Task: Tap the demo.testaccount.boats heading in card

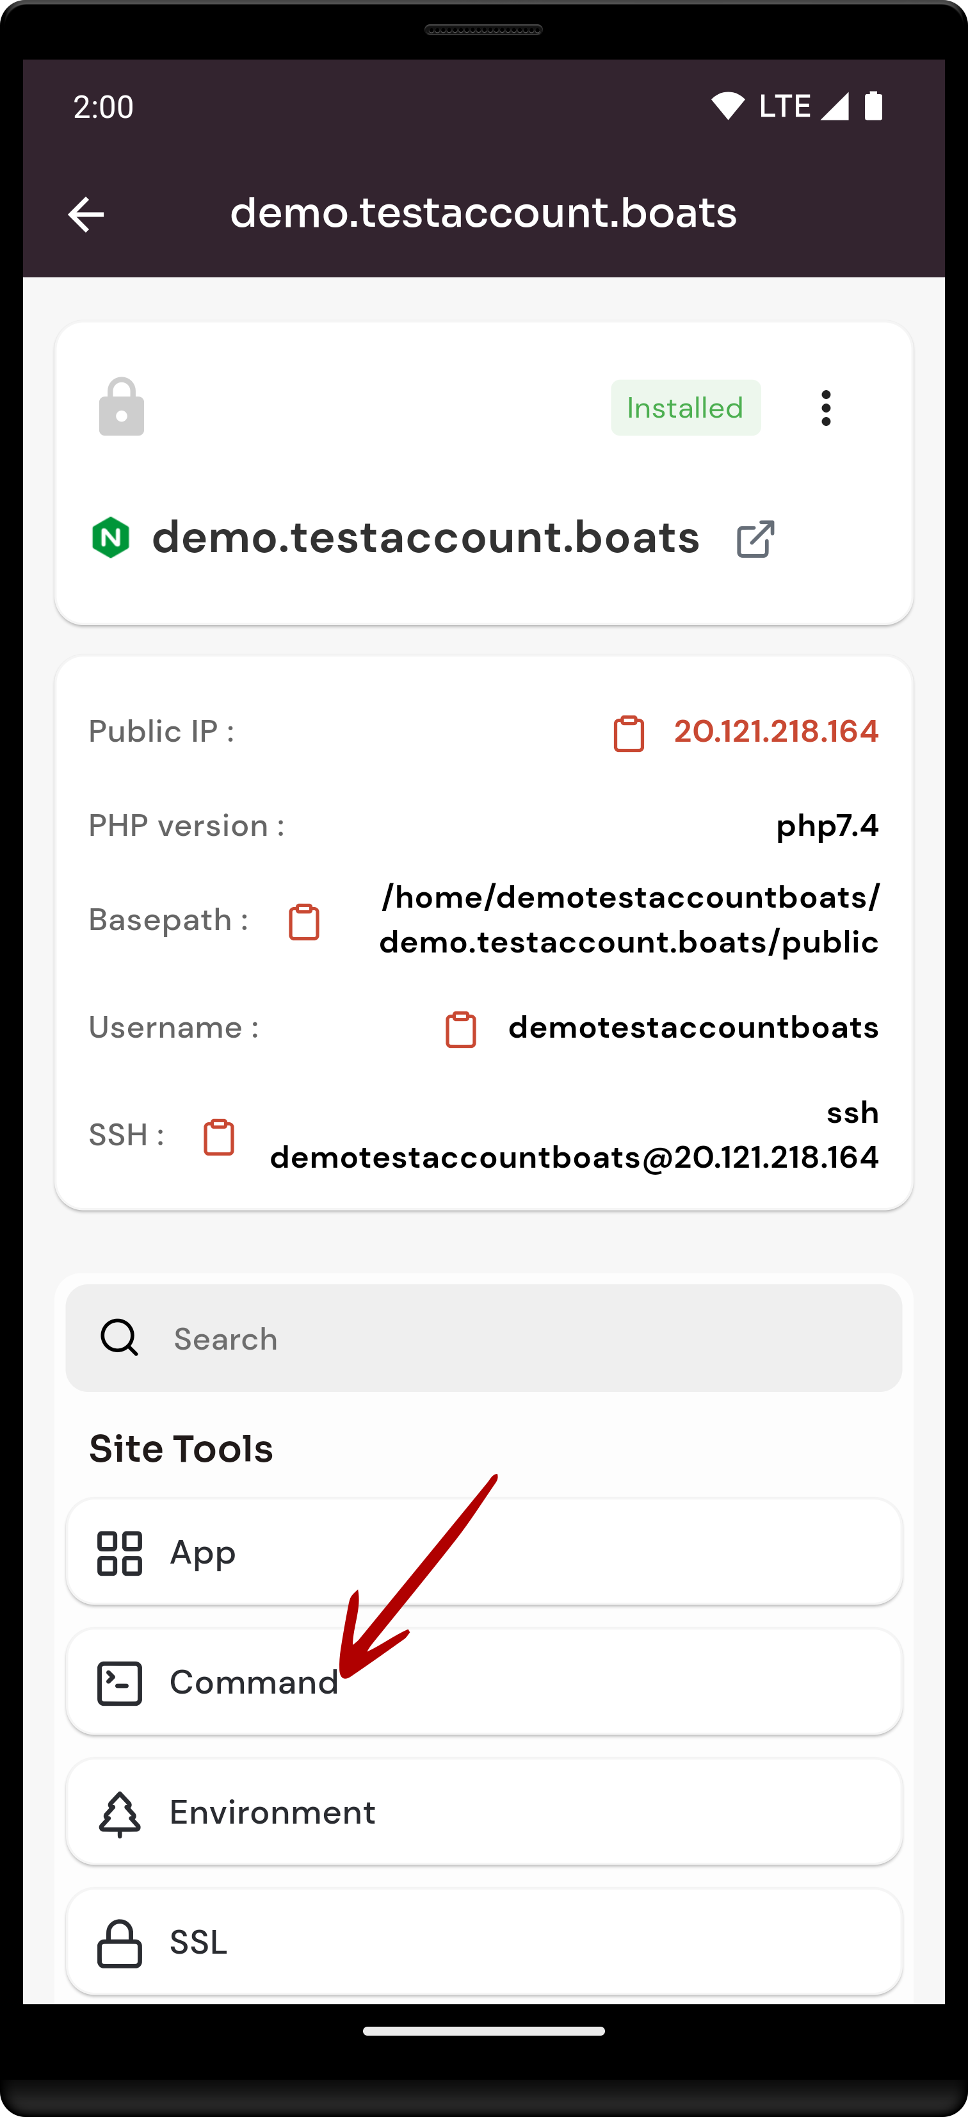Action: point(426,537)
